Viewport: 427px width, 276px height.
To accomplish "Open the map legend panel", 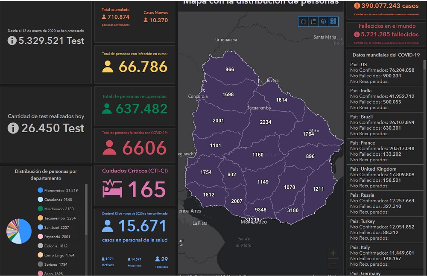I will [x=313, y=21].
